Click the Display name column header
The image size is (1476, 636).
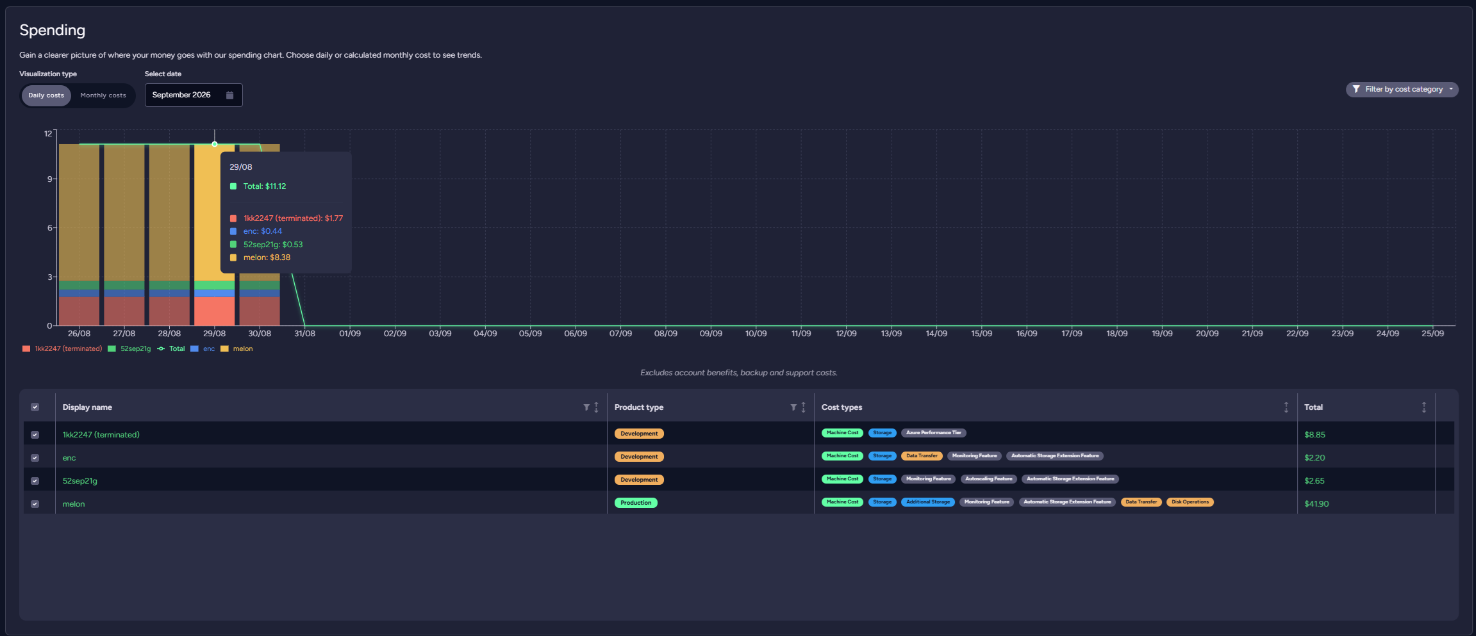tap(87, 407)
